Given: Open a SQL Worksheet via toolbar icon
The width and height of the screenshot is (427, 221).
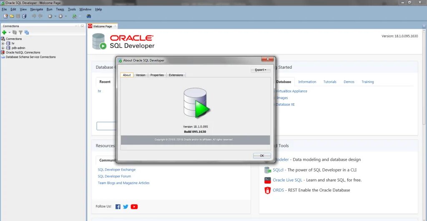Looking at the screenshot, I should [74, 16].
